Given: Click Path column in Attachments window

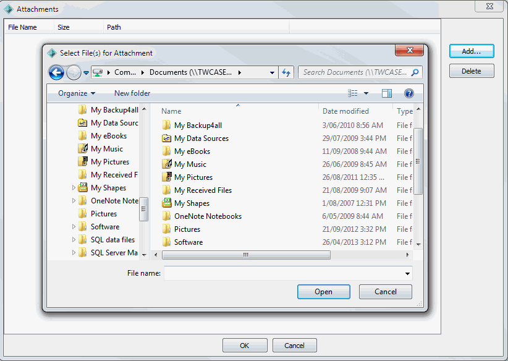Looking at the screenshot, I should [x=196, y=27].
